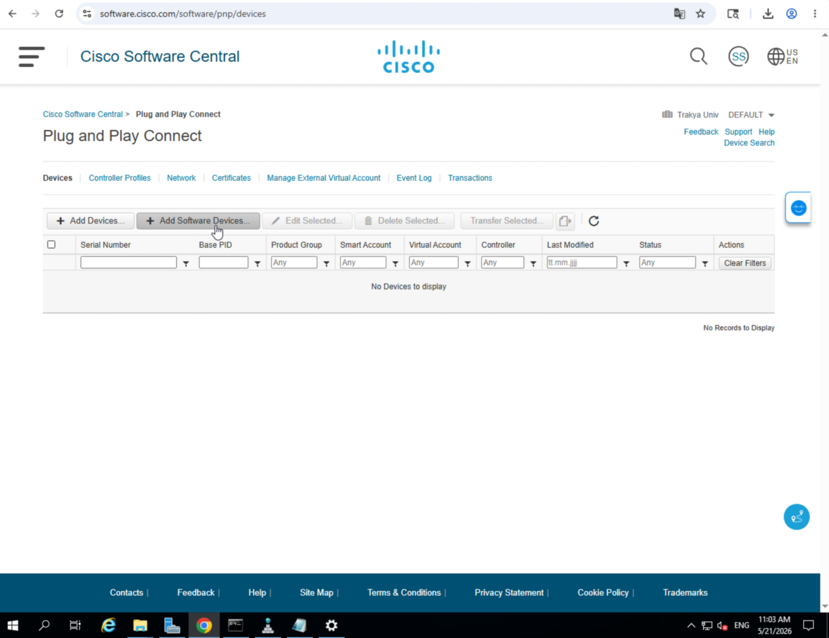Open the Certificates tab
Screen dimensions: 829x638
[x=231, y=178]
